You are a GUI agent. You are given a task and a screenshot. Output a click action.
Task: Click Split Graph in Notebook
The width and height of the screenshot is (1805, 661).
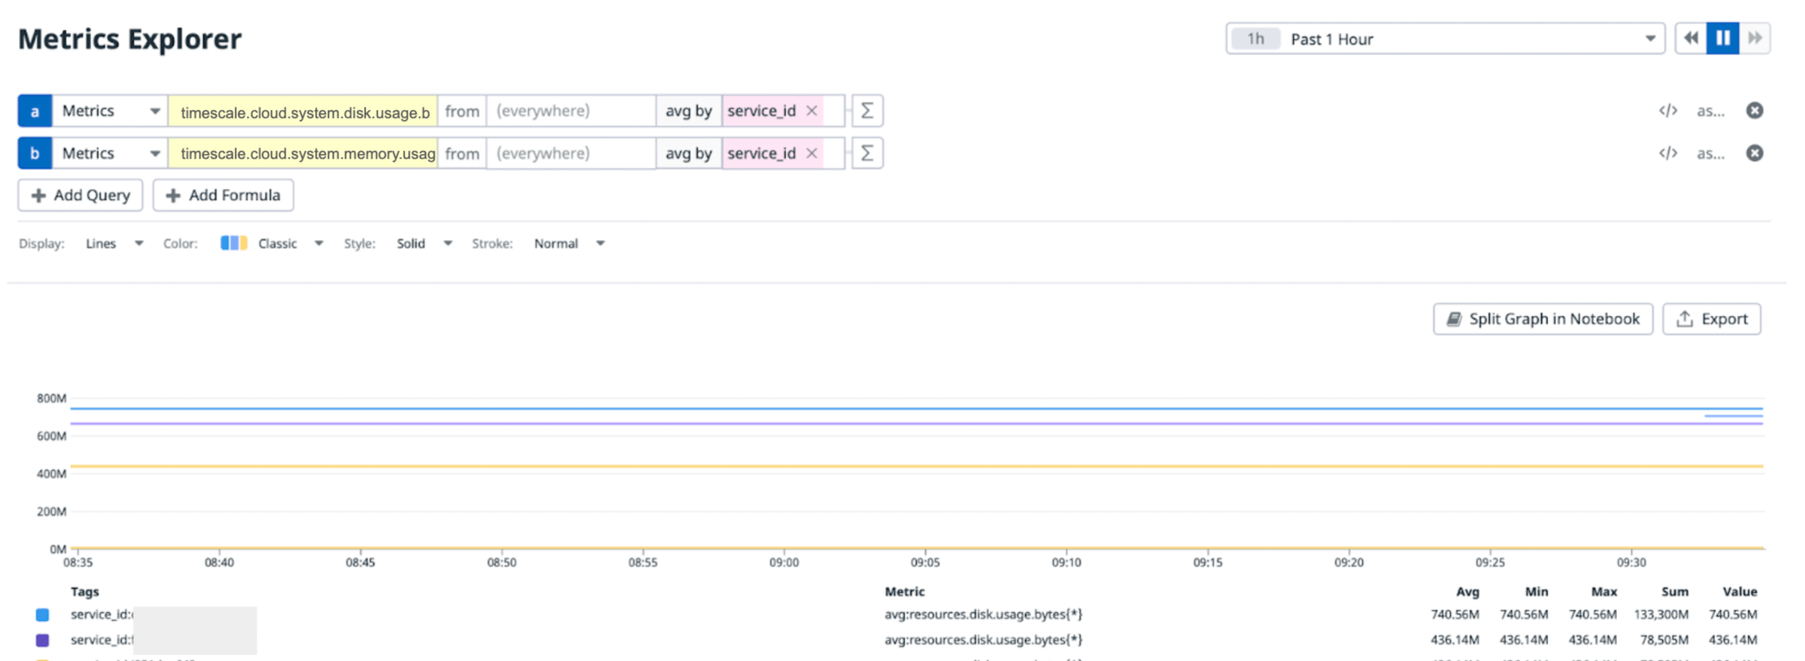1542,319
